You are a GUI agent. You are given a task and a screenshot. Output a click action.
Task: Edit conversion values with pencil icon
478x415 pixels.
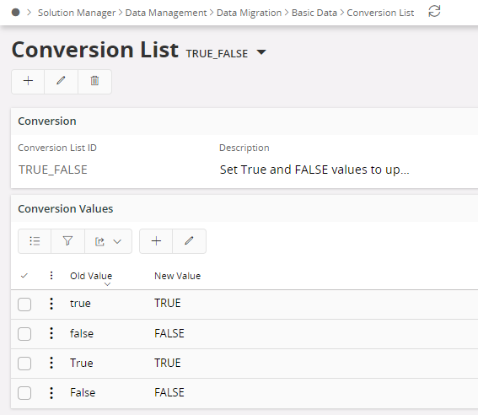click(x=189, y=241)
